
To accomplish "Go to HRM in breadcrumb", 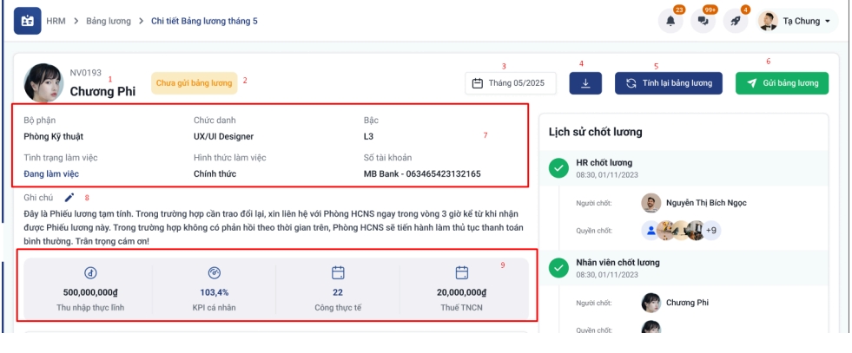I will click(56, 21).
